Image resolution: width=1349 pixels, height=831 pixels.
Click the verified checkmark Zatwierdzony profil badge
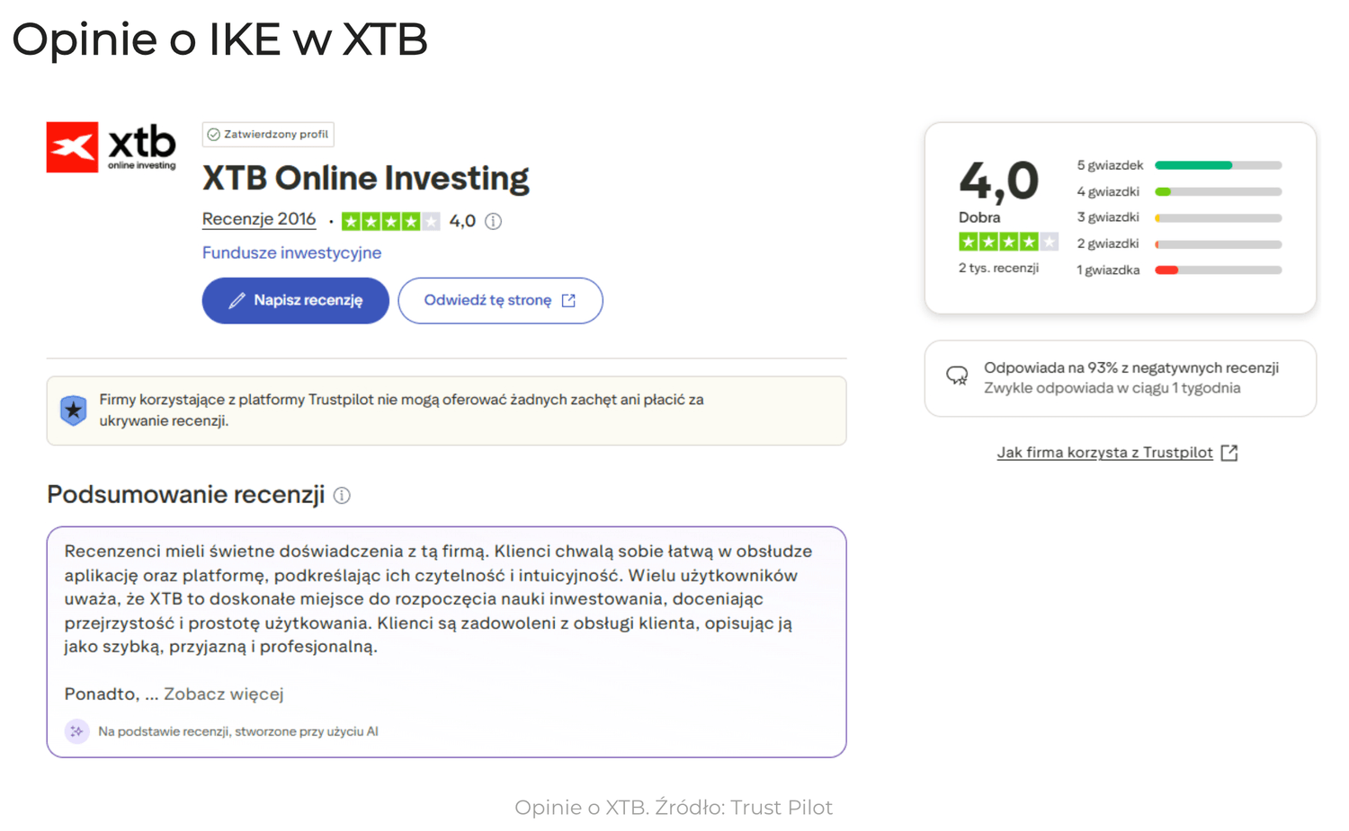pyautogui.click(x=268, y=135)
